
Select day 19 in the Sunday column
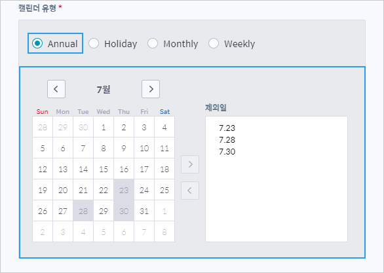coord(43,190)
